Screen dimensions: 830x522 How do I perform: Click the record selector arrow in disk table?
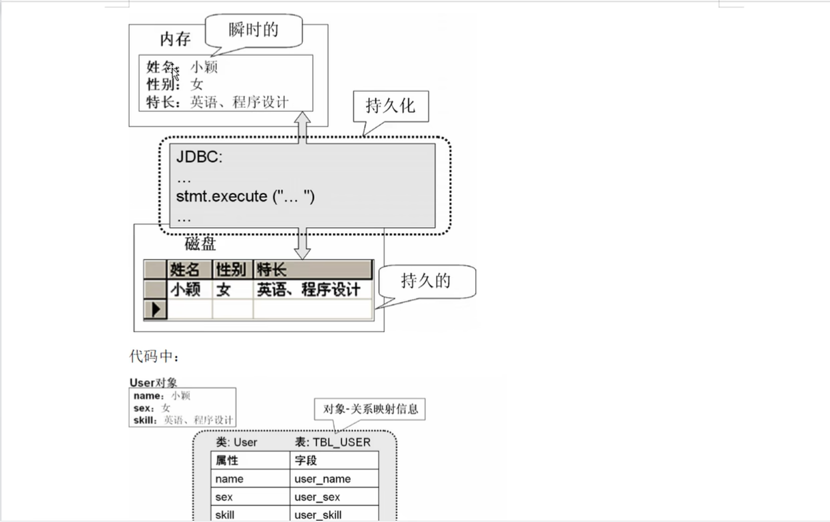(154, 308)
